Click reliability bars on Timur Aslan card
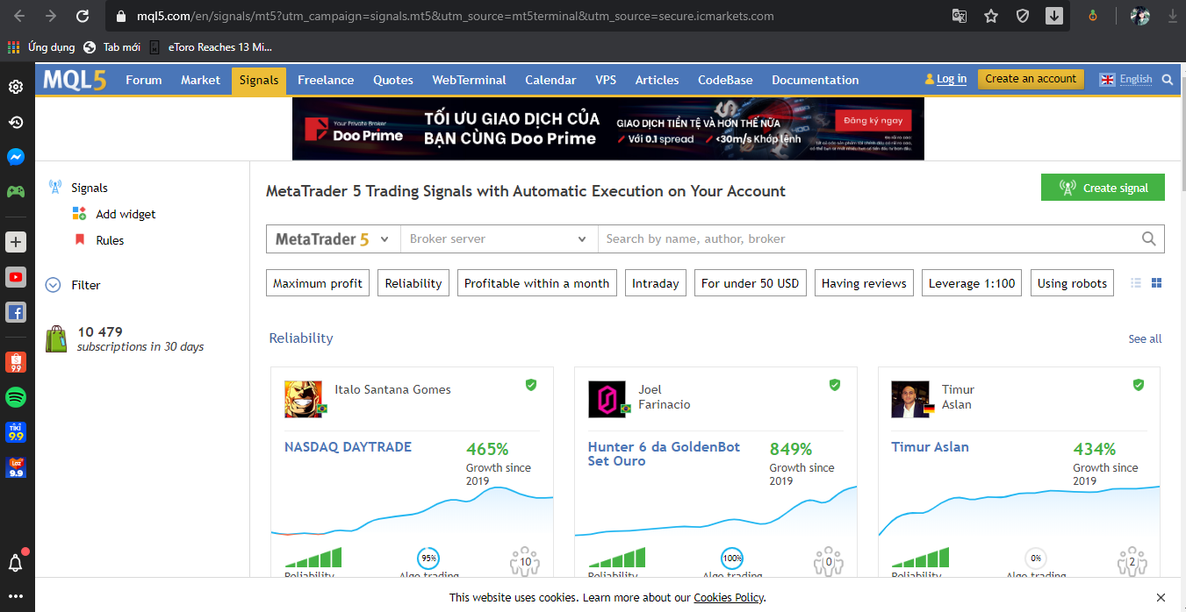Viewport: 1186px width, 612px height. point(919,558)
